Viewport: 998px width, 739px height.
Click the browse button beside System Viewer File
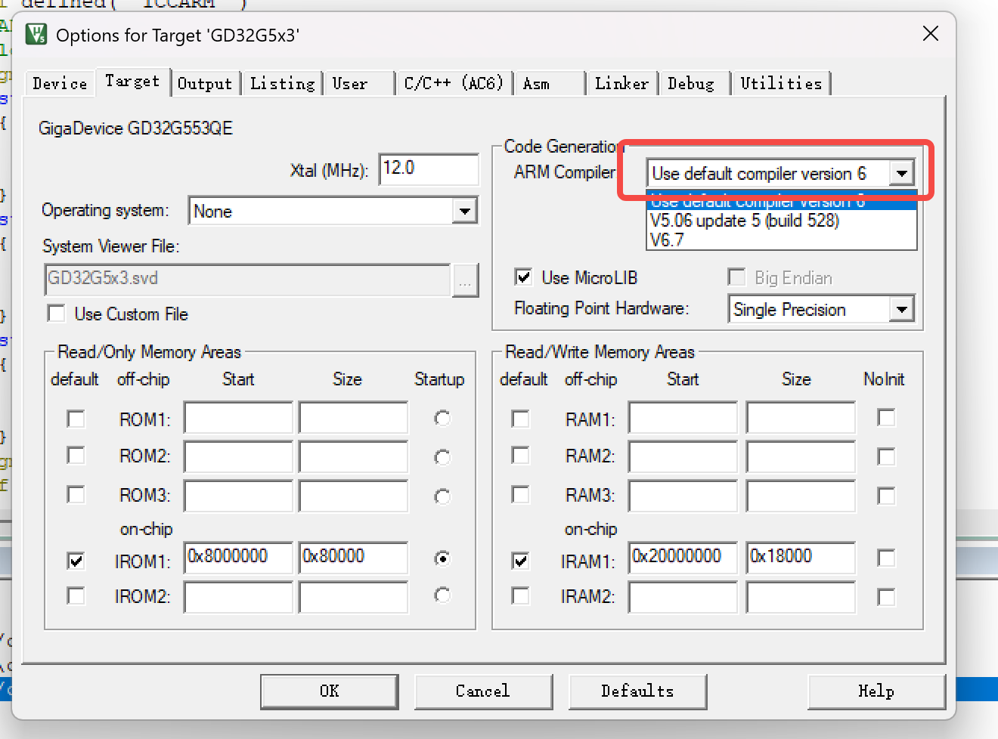click(466, 280)
